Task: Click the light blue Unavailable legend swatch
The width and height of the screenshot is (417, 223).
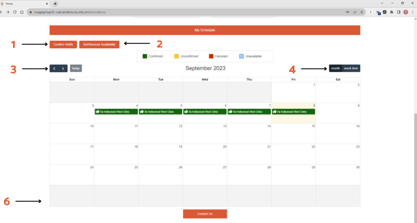Action: pos(241,56)
